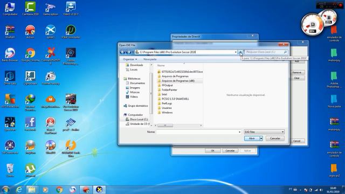Open Adobe Photoshop desktop shortcut
Image resolution: width=345 pixels, height=194 pixels.
pyautogui.click(x=71, y=56)
